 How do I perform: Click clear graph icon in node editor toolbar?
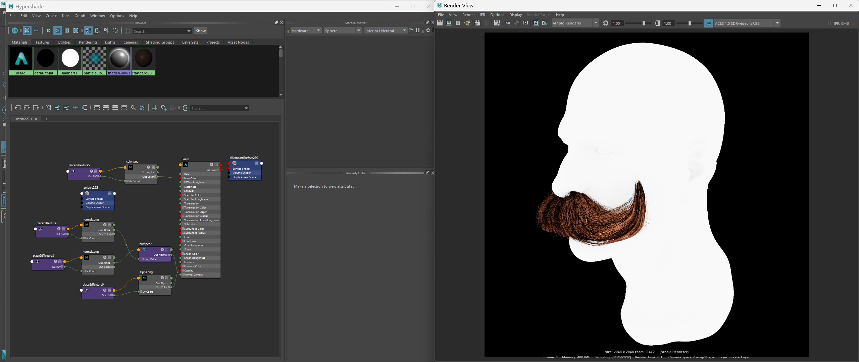48,108
